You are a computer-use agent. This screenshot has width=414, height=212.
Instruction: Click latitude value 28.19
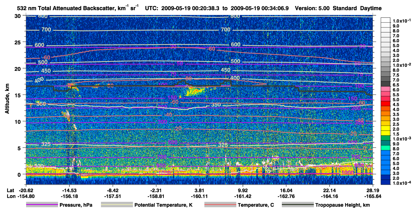(x=373, y=190)
